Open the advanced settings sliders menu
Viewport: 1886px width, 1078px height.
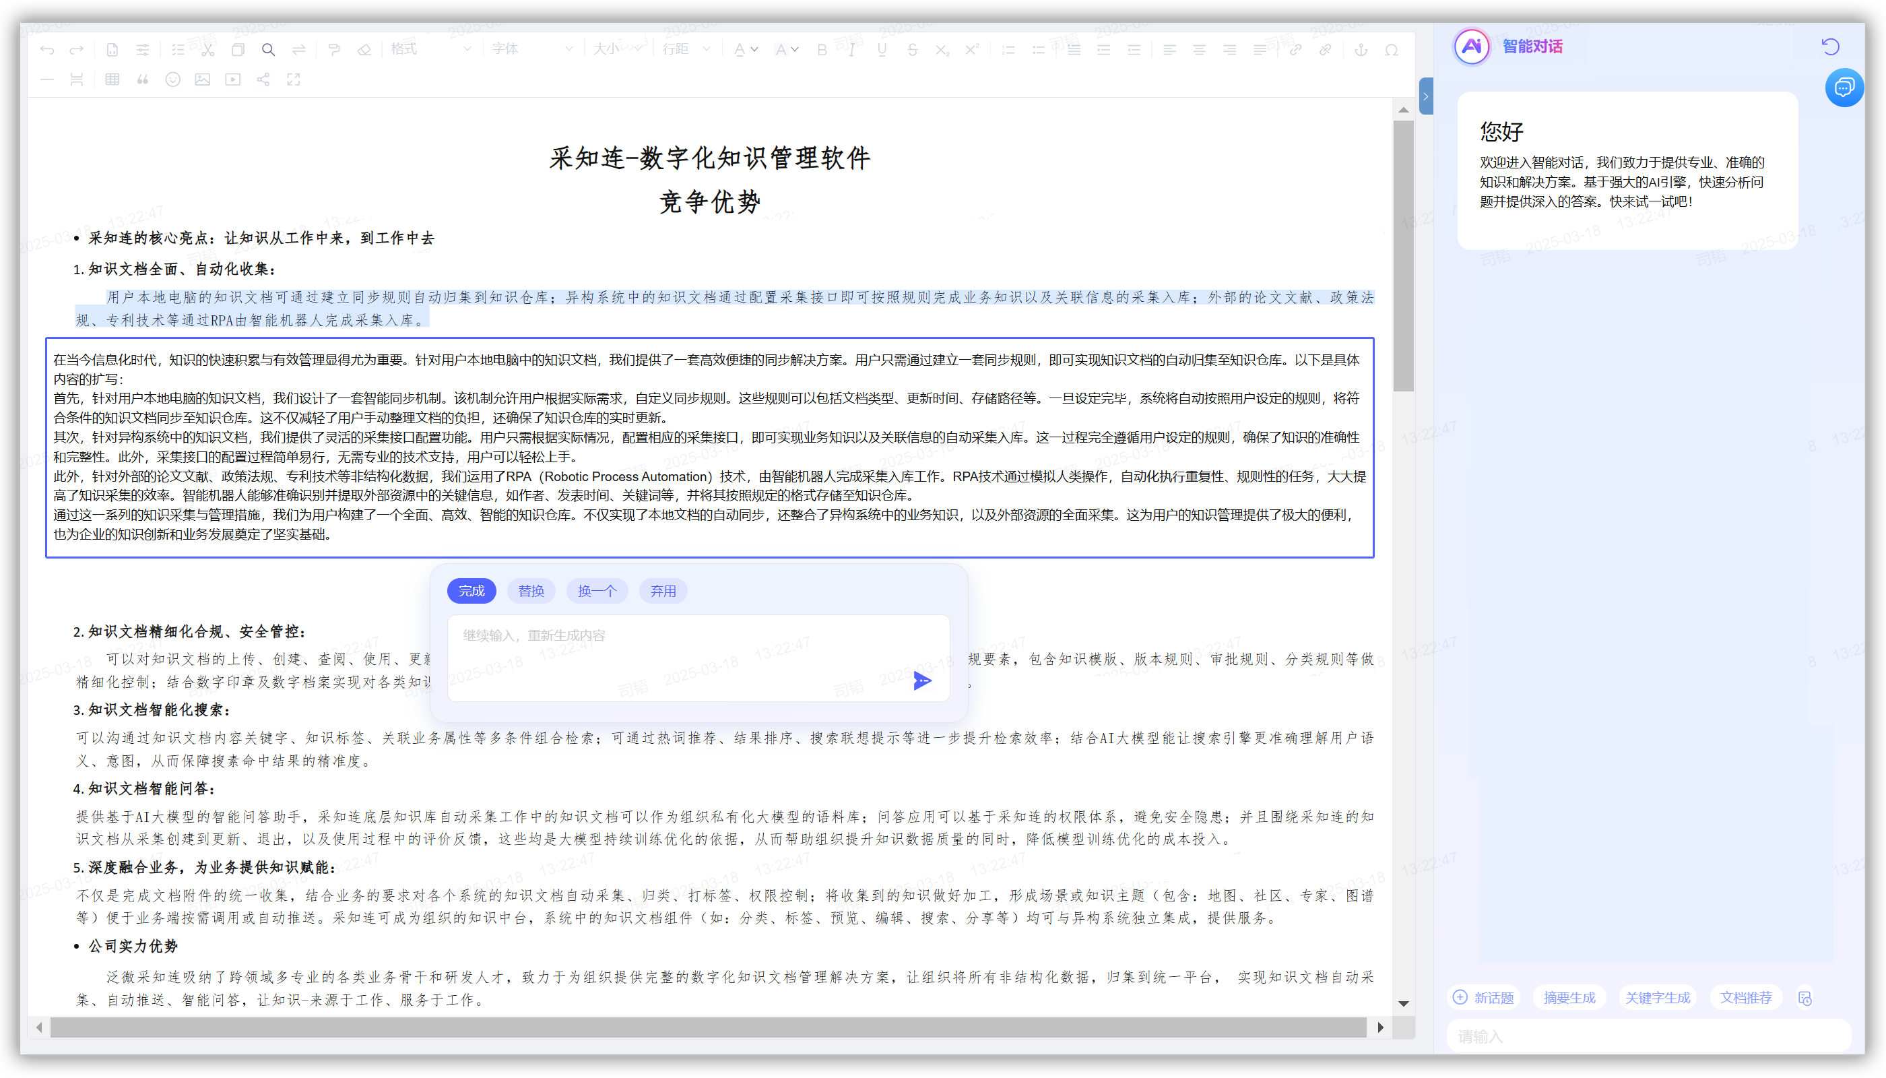142,50
